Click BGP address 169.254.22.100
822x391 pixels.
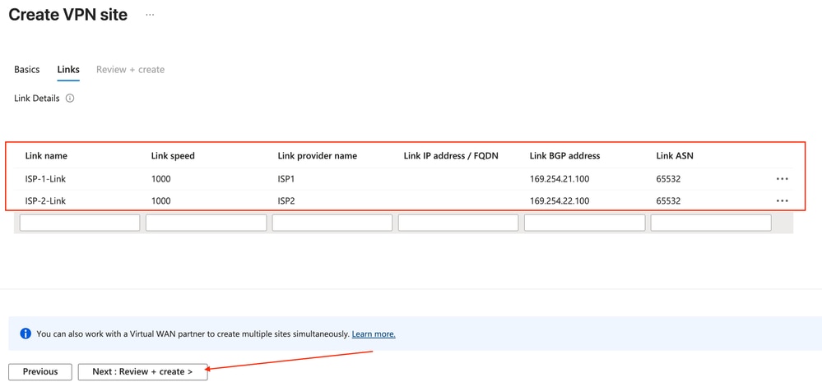tap(560, 200)
